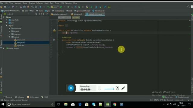Click the class gutter icon beside MainActivity
193x108 pixels.
click(x=54, y=30)
